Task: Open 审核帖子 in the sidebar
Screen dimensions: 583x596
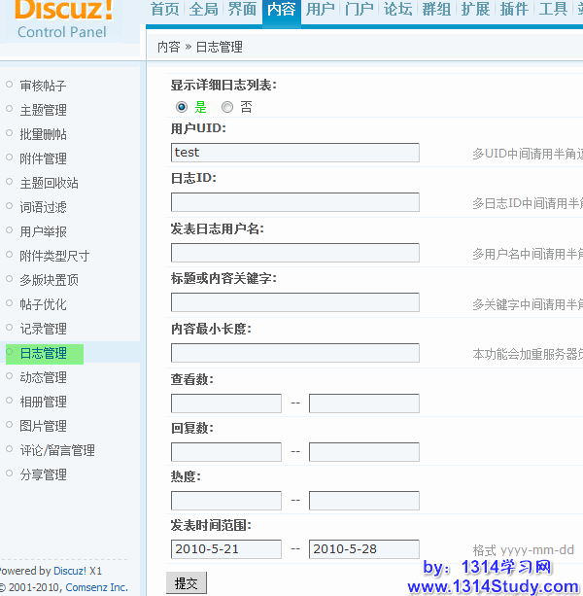Action: tap(43, 86)
